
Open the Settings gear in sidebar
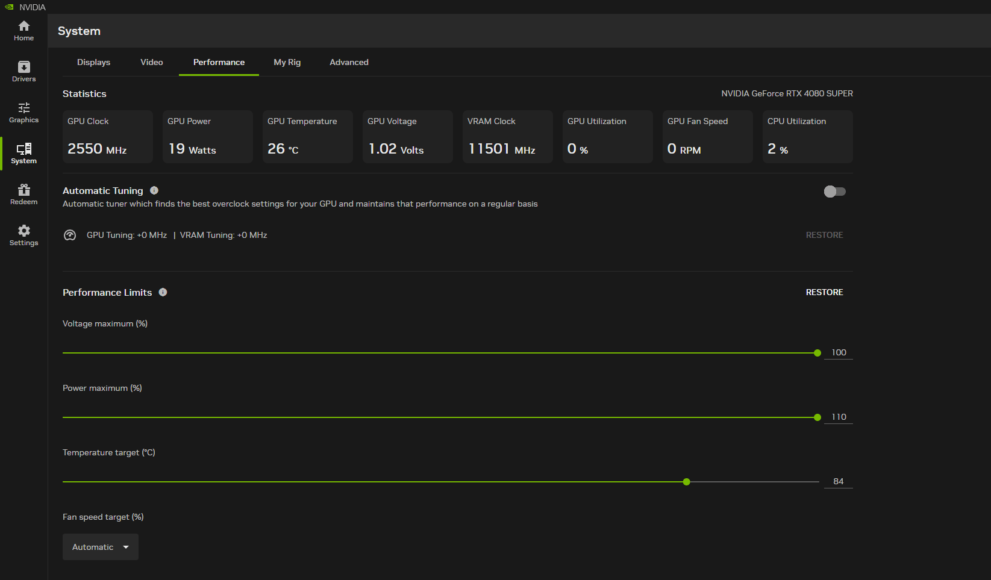pyautogui.click(x=23, y=235)
